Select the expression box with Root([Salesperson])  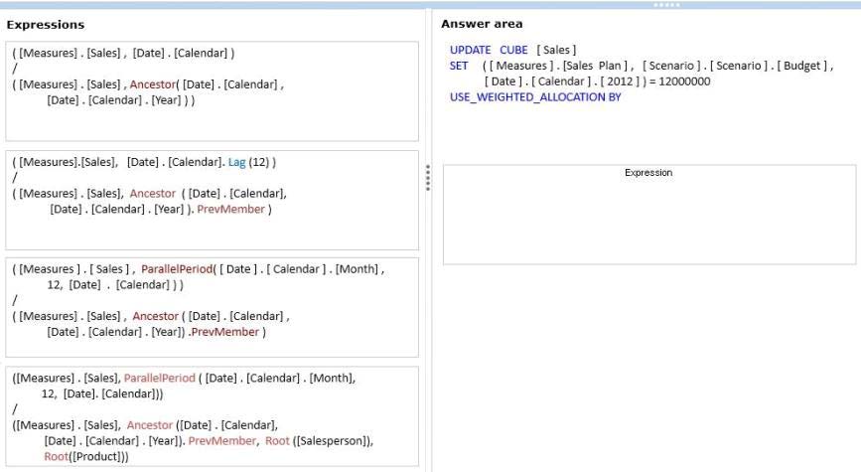click(212, 416)
